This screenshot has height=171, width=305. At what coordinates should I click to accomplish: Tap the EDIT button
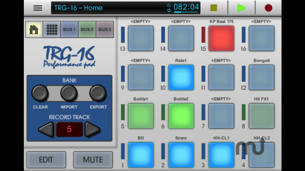click(46, 160)
